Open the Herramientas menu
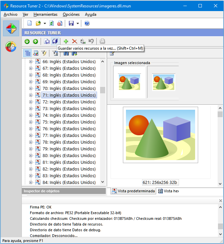Screen dimensions: 224x244 (45, 14)
